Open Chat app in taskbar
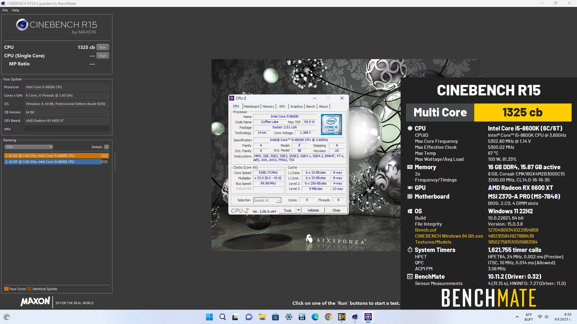 pyautogui.click(x=249, y=317)
